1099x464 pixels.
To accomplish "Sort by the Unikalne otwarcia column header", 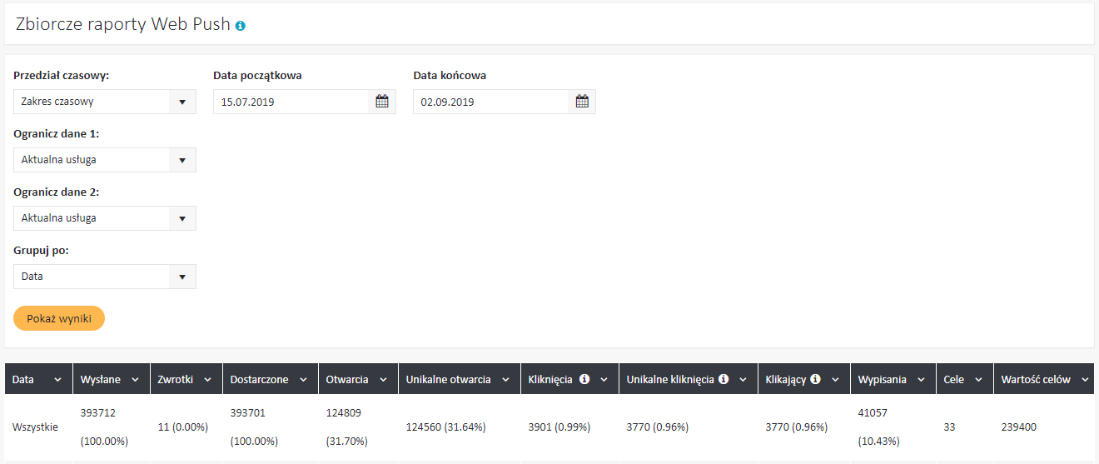I will (448, 379).
